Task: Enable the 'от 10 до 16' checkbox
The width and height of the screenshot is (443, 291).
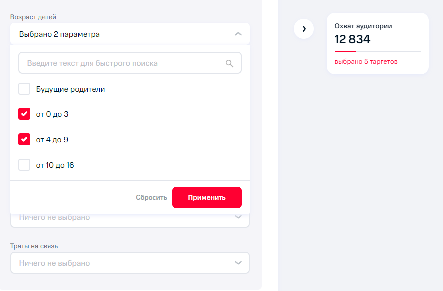Action: click(x=24, y=165)
